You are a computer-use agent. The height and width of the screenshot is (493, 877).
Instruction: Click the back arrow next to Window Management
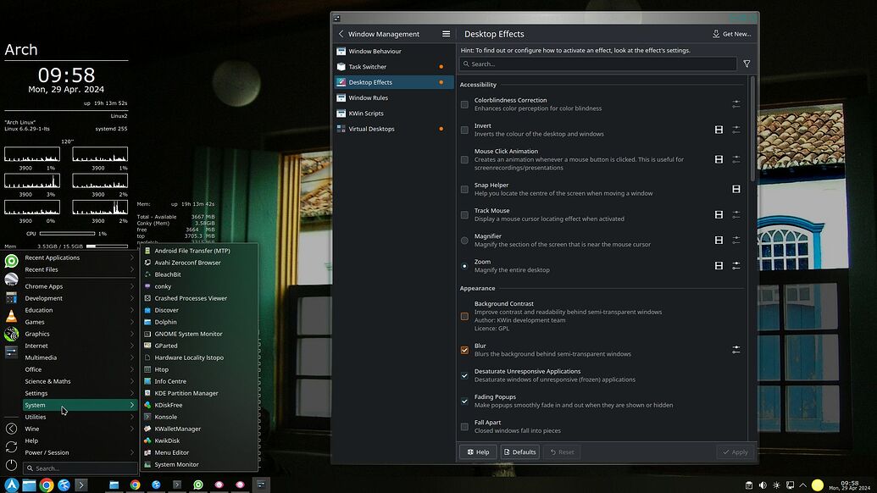tap(340, 34)
